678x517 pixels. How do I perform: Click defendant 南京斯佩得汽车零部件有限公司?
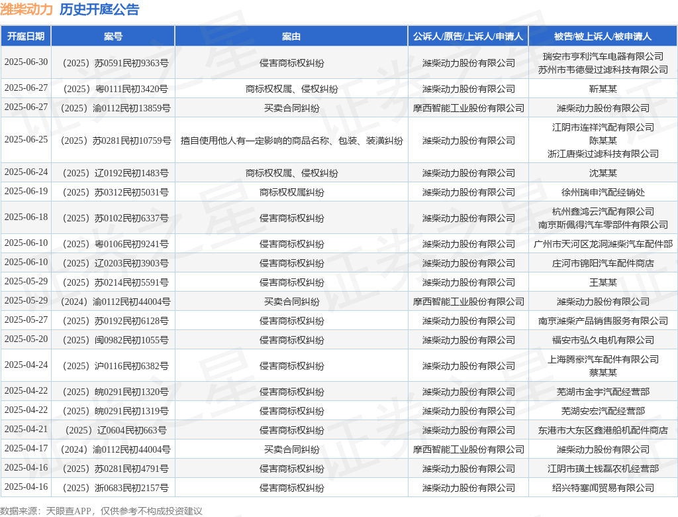click(x=603, y=225)
